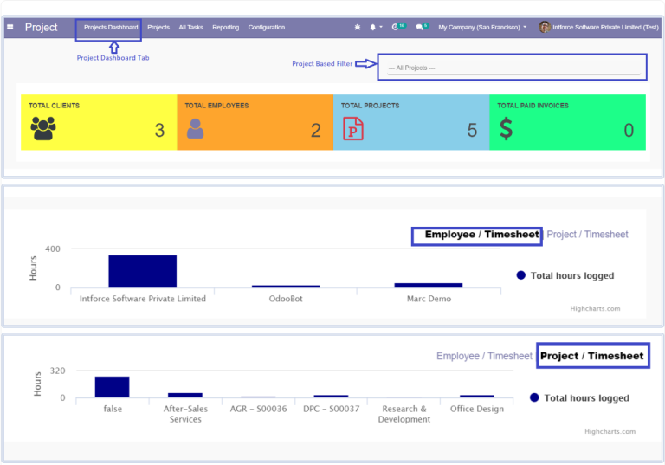Go to All Tasks menu
This screenshot has width=665, height=465.
coord(190,27)
